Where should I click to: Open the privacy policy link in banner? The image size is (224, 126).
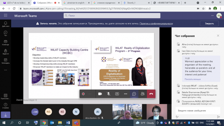coord(156,23)
